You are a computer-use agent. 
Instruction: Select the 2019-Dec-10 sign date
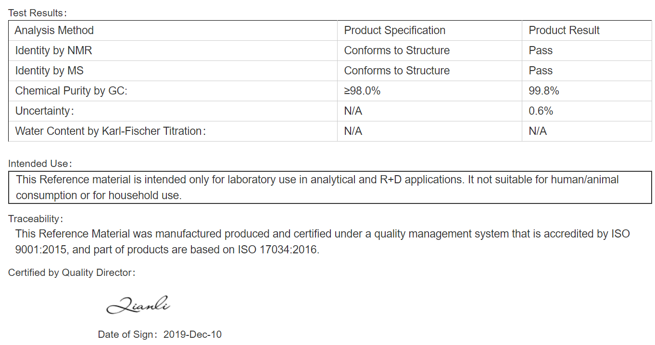(x=192, y=334)
